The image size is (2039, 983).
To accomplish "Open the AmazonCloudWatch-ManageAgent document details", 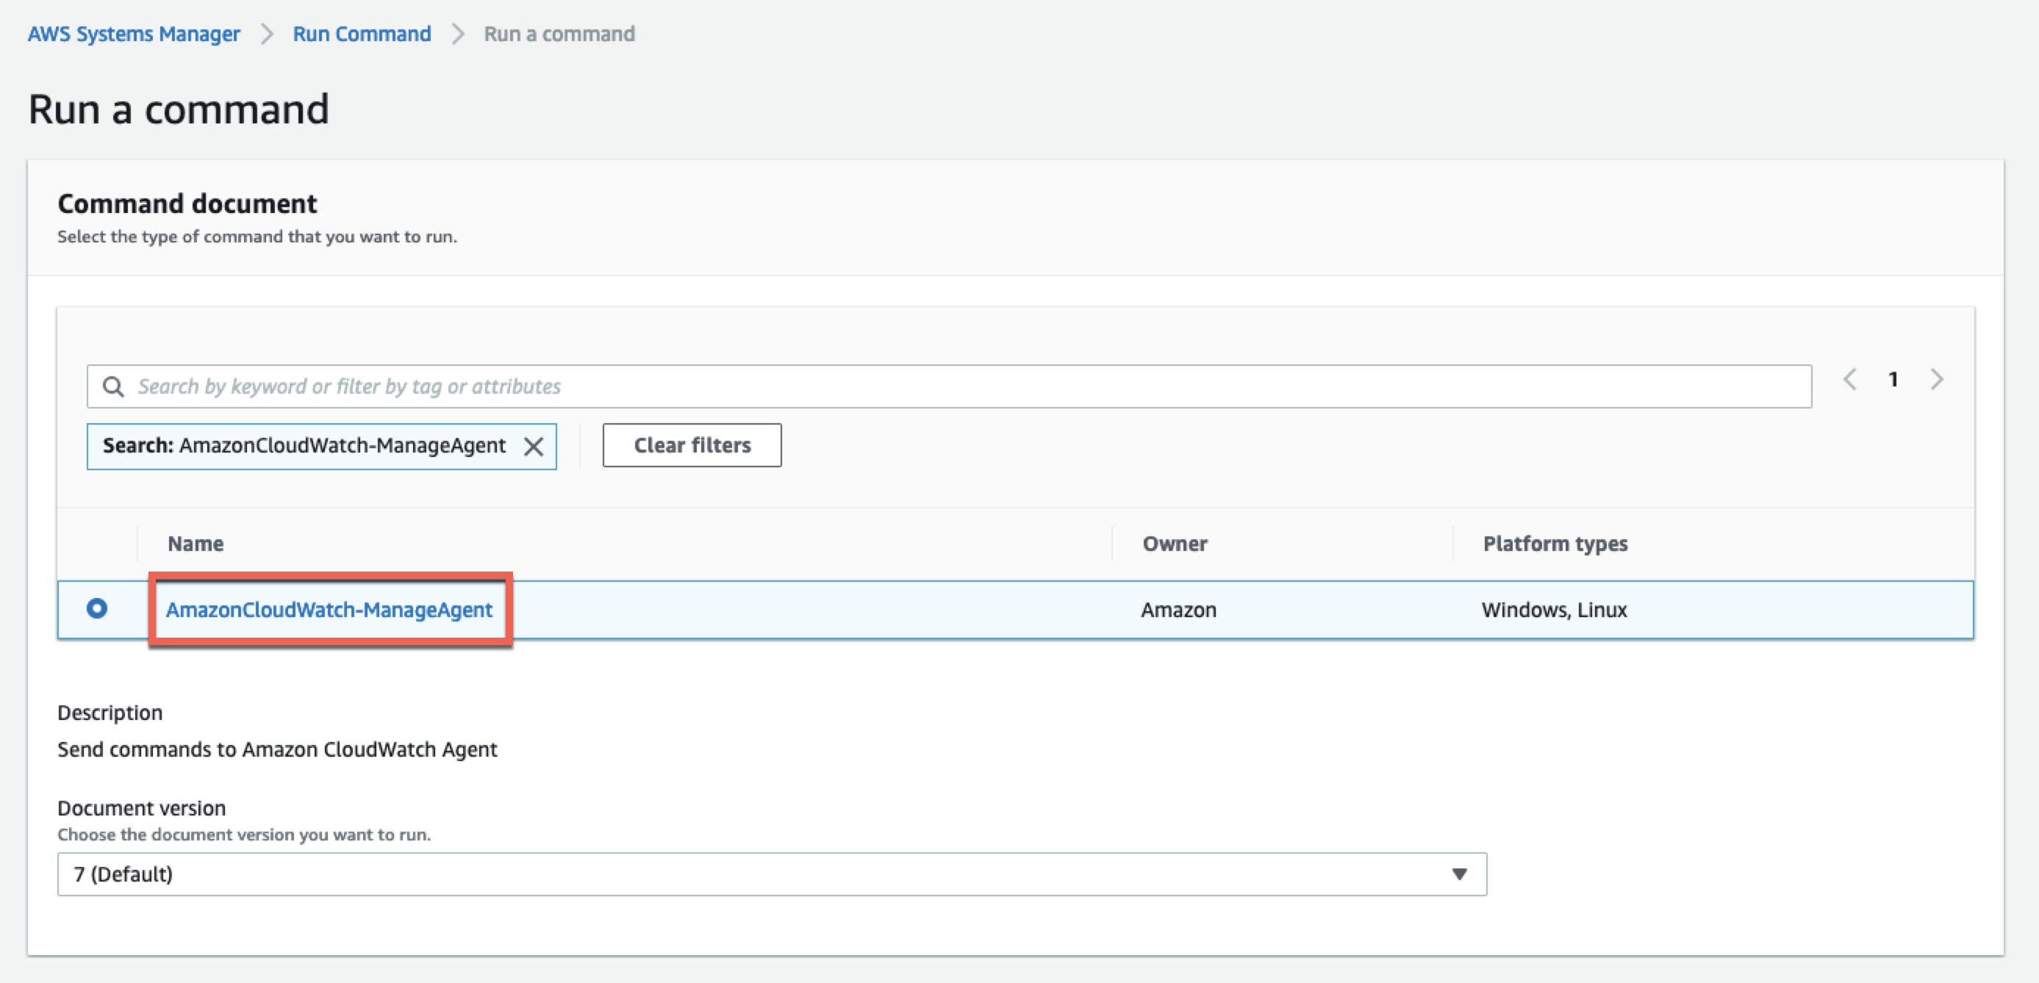I will point(329,610).
